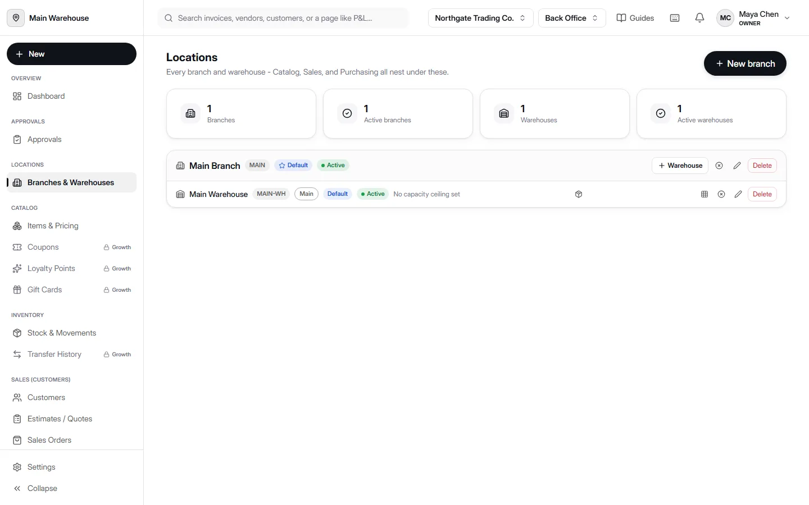The height and width of the screenshot is (505, 809).
Task: Open Settings from the sidebar
Action: click(x=71, y=467)
